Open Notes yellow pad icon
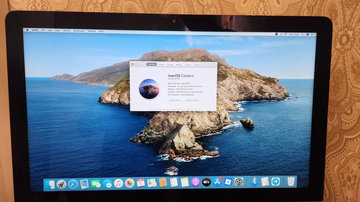Image resolution: width=360 pixels, height=202 pixels. point(185,182)
